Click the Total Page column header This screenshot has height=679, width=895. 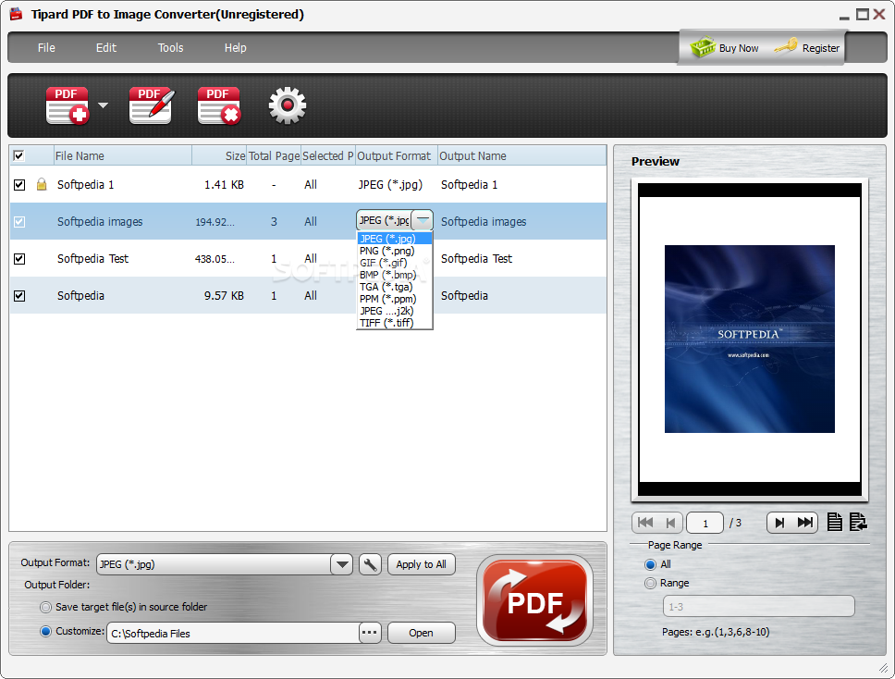tap(274, 156)
